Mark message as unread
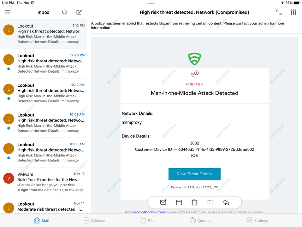Screen dimensions: 302x227 (x=163, y=203)
